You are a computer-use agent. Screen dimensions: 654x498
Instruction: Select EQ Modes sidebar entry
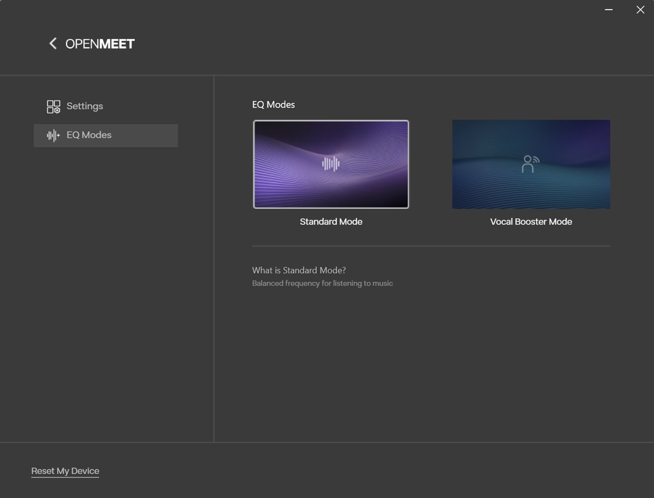(x=106, y=135)
